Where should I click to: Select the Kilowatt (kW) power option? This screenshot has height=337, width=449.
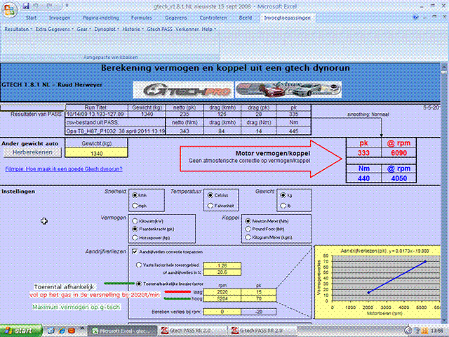click(x=135, y=221)
